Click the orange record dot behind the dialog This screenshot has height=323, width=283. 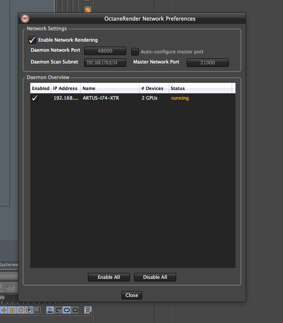[x=88, y=10]
